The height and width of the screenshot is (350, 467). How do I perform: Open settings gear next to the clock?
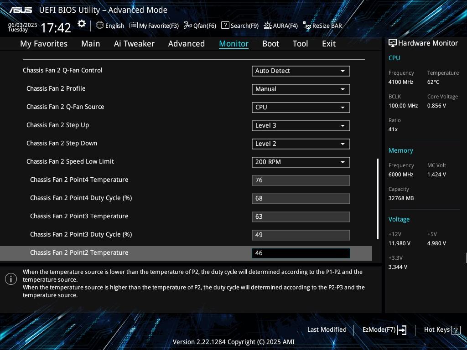tap(81, 24)
